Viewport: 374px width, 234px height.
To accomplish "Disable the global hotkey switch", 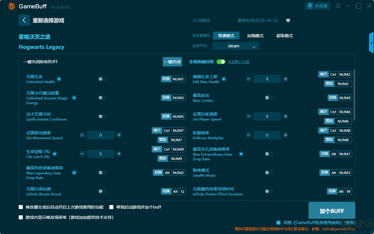I will click(x=221, y=62).
